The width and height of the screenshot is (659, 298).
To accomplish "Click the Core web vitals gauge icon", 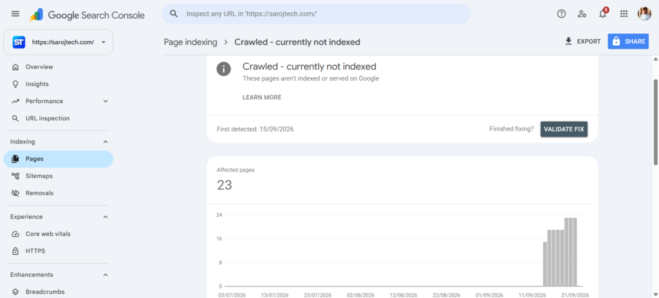I will [15, 234].
